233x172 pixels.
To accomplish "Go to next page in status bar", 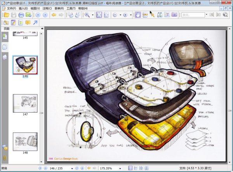I will click(77, 169).
